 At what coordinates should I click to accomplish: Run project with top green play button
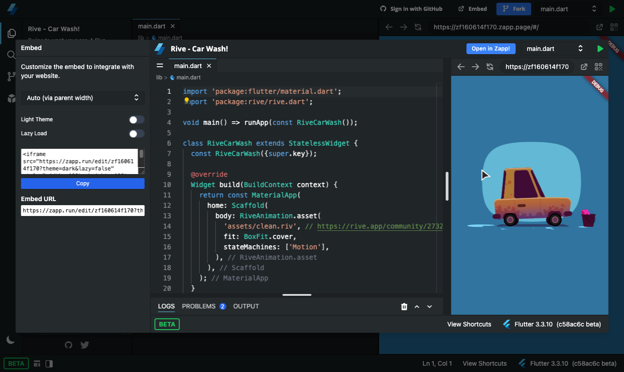pos(612,9)
